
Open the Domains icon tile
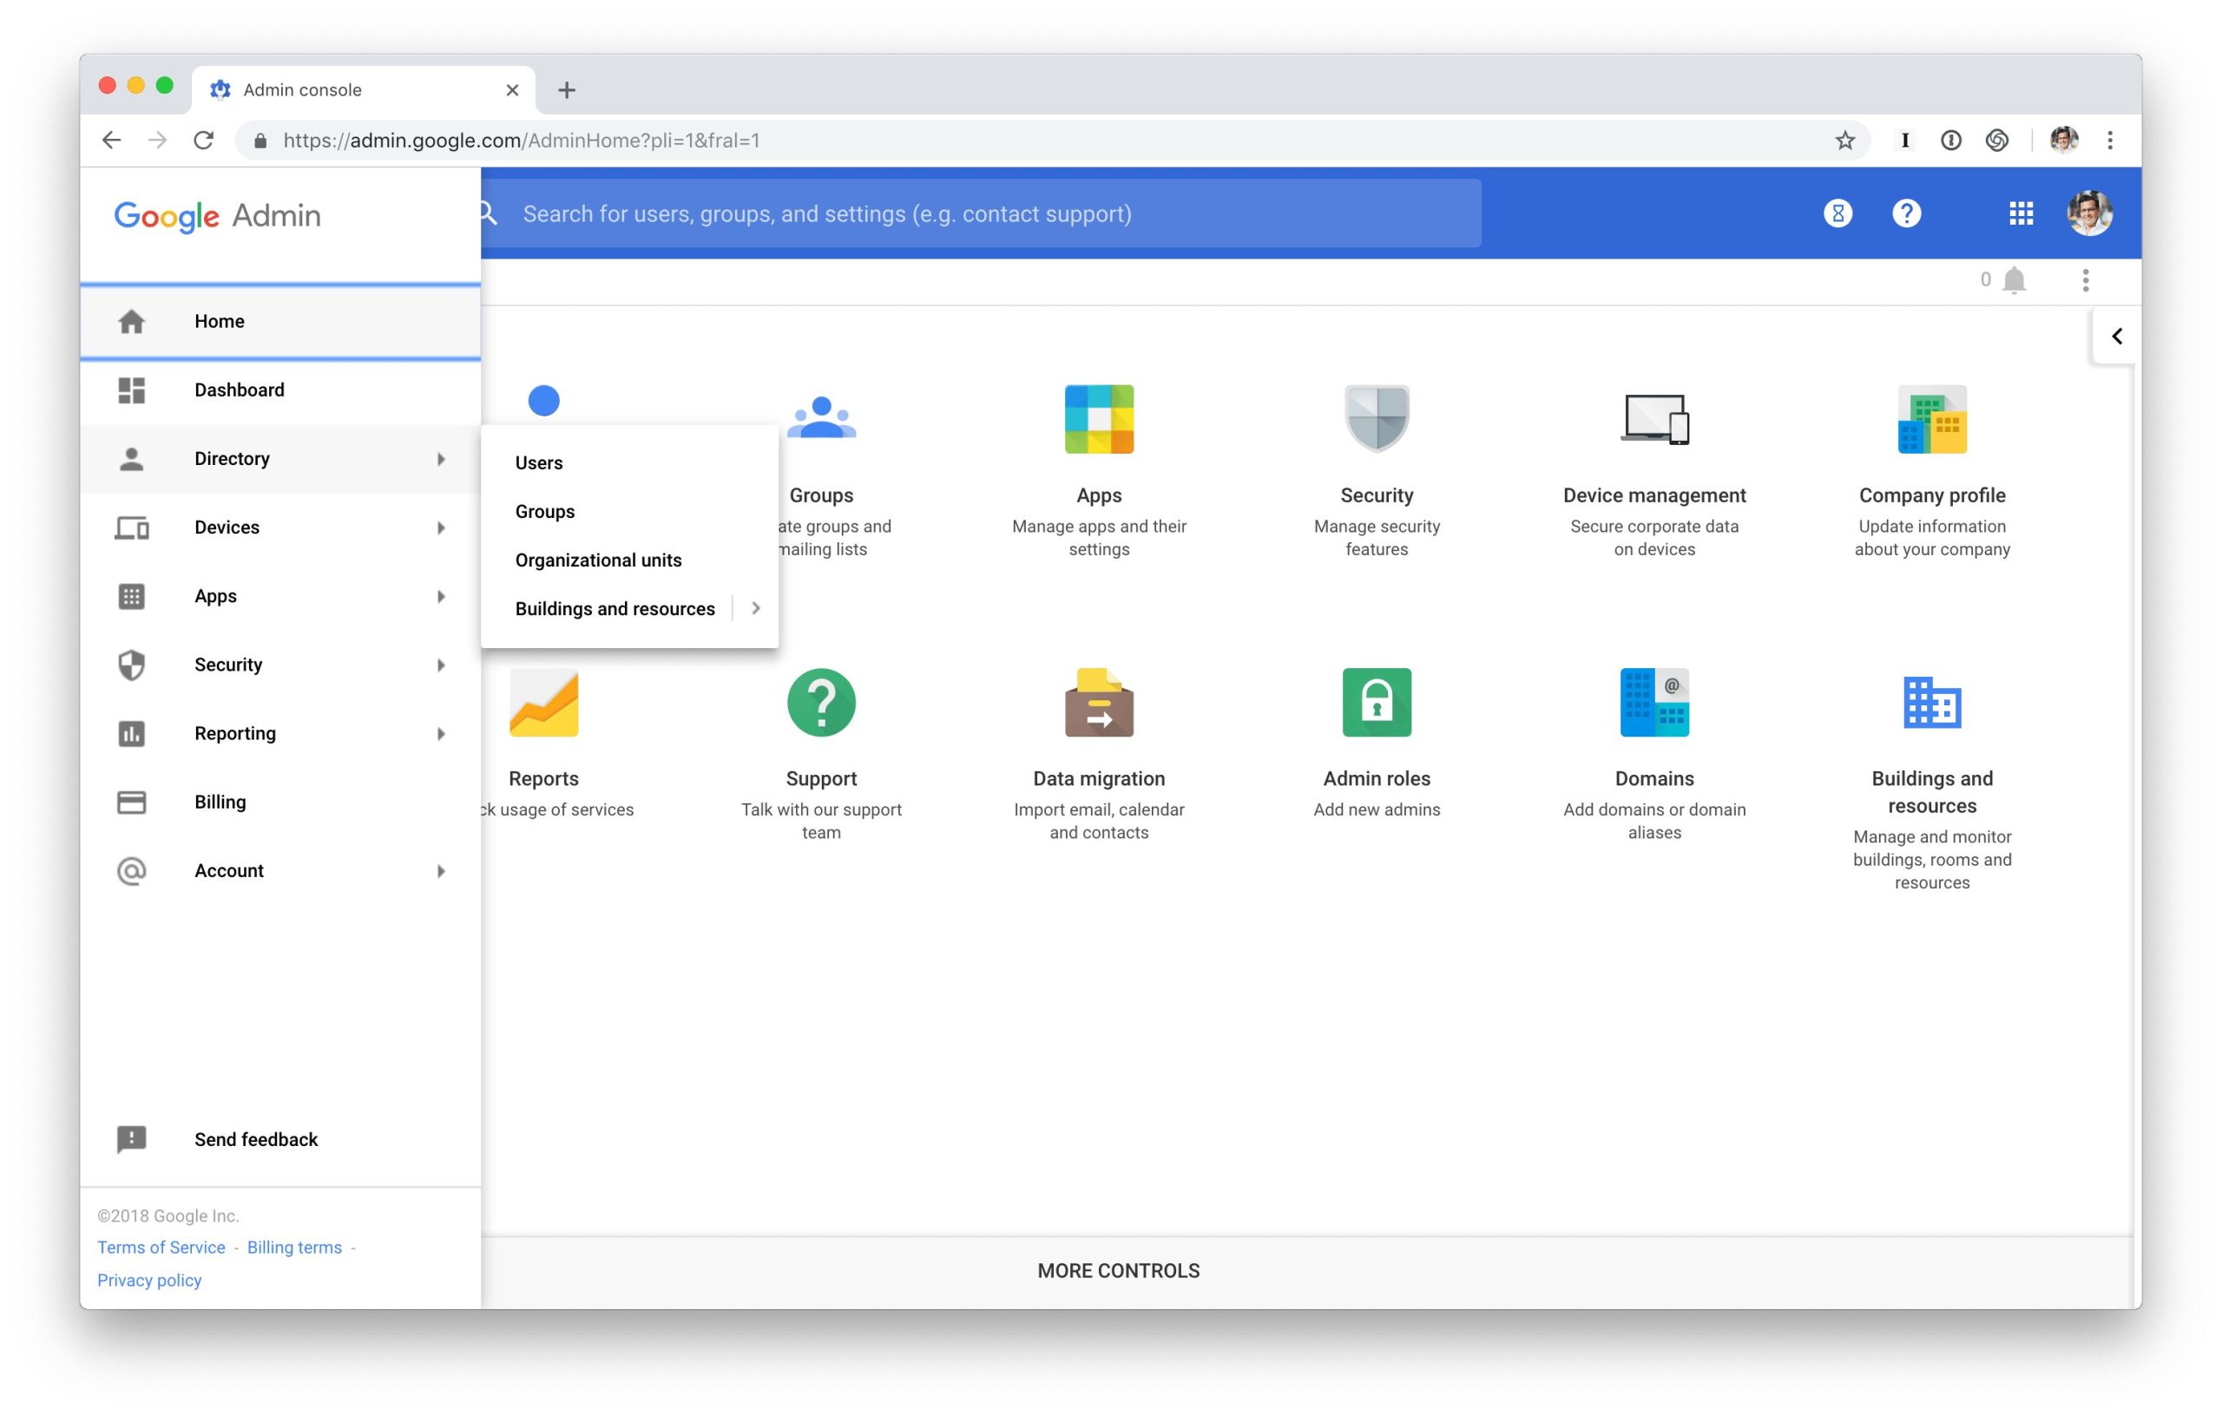[x=1654, y=702]
